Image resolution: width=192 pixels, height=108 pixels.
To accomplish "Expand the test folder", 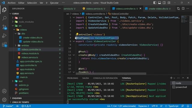I will [x=13, y=81].
